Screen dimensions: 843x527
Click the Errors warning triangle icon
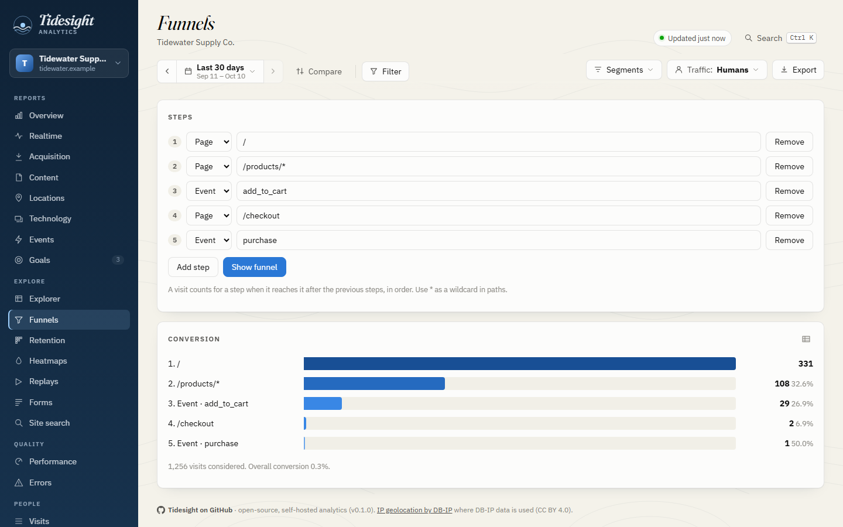[19, 482]
